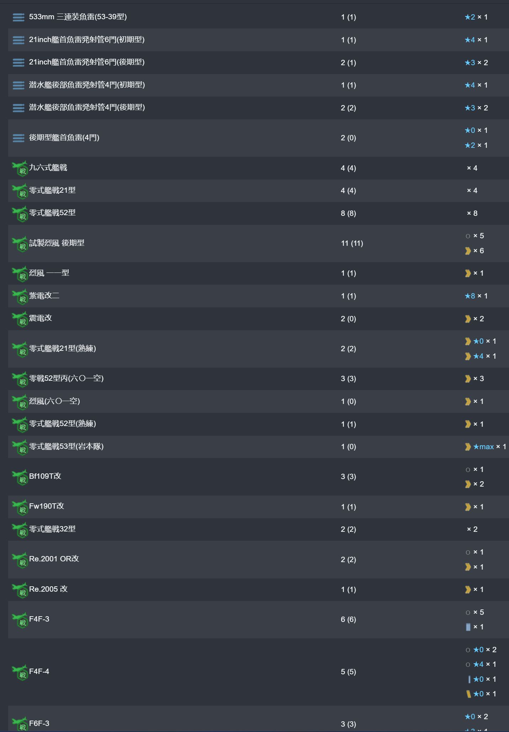The height and width of the screenshot is (732, 509).
Task: Select the ★8 × 1 entry for 紫電改二
Action: tap(476, 296)
